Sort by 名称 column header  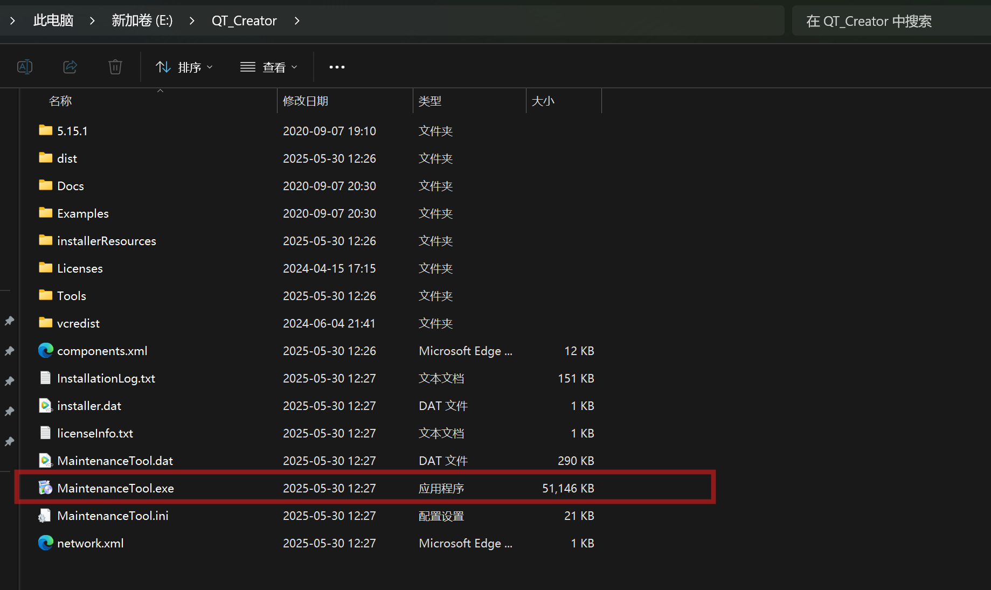[x=60, y=101]
